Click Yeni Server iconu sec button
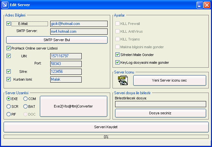Viewport: 212px width, 147px height. click(170, 80)
